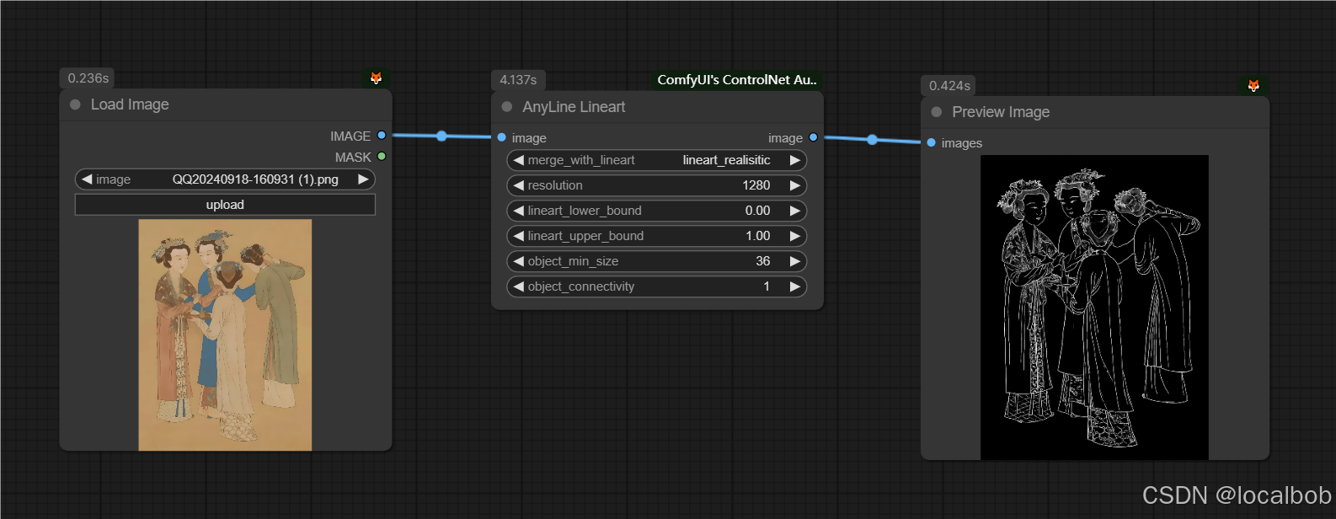Decrease lineart_upper_bound value
The height and width of the screenshot is (519, 1336).
pos(518,236)
